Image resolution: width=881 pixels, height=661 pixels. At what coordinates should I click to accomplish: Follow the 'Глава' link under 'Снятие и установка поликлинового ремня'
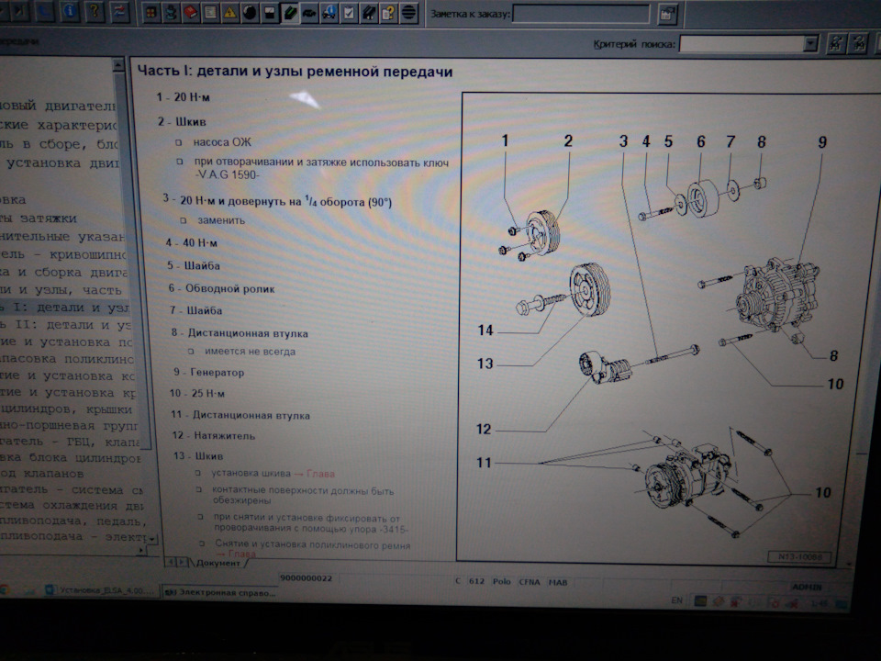pyautogui.click(x=242, y=555)
